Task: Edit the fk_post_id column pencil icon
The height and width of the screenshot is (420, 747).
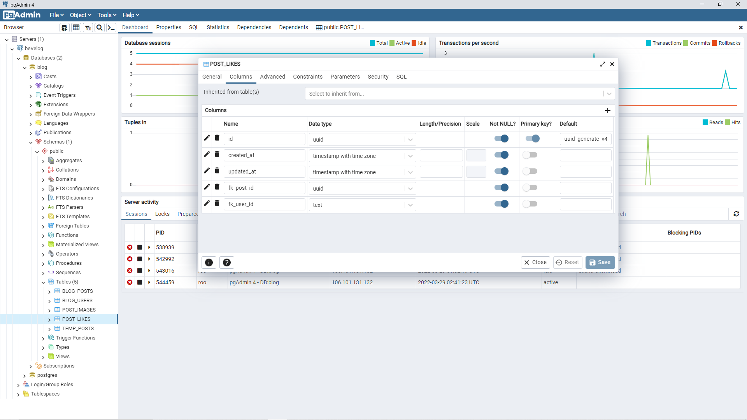Action: click(x=207, y=187)
